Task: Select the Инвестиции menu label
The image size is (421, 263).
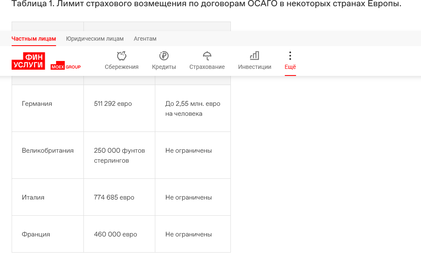Action: [x=255, y=67]
